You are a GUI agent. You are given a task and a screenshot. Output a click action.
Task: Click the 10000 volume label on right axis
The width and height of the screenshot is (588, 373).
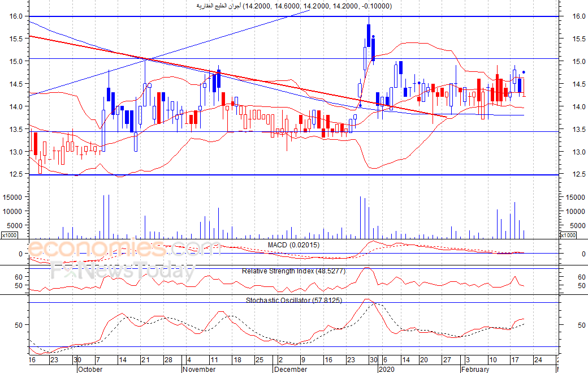coord(575,212)
